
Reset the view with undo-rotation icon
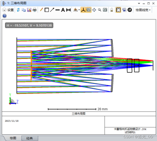pos(105,10)
